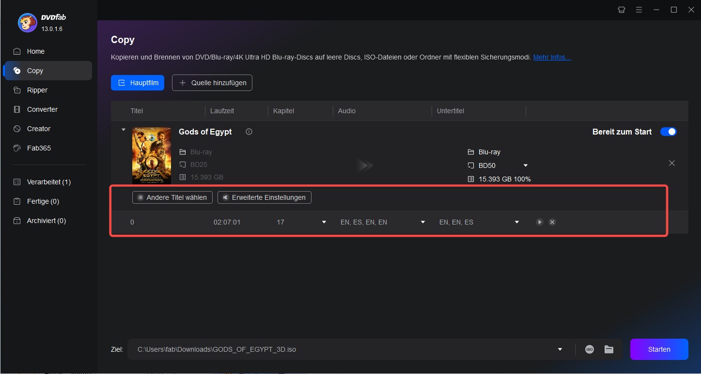
Task: Click the Starten button
Action: [x=659, y=349]
